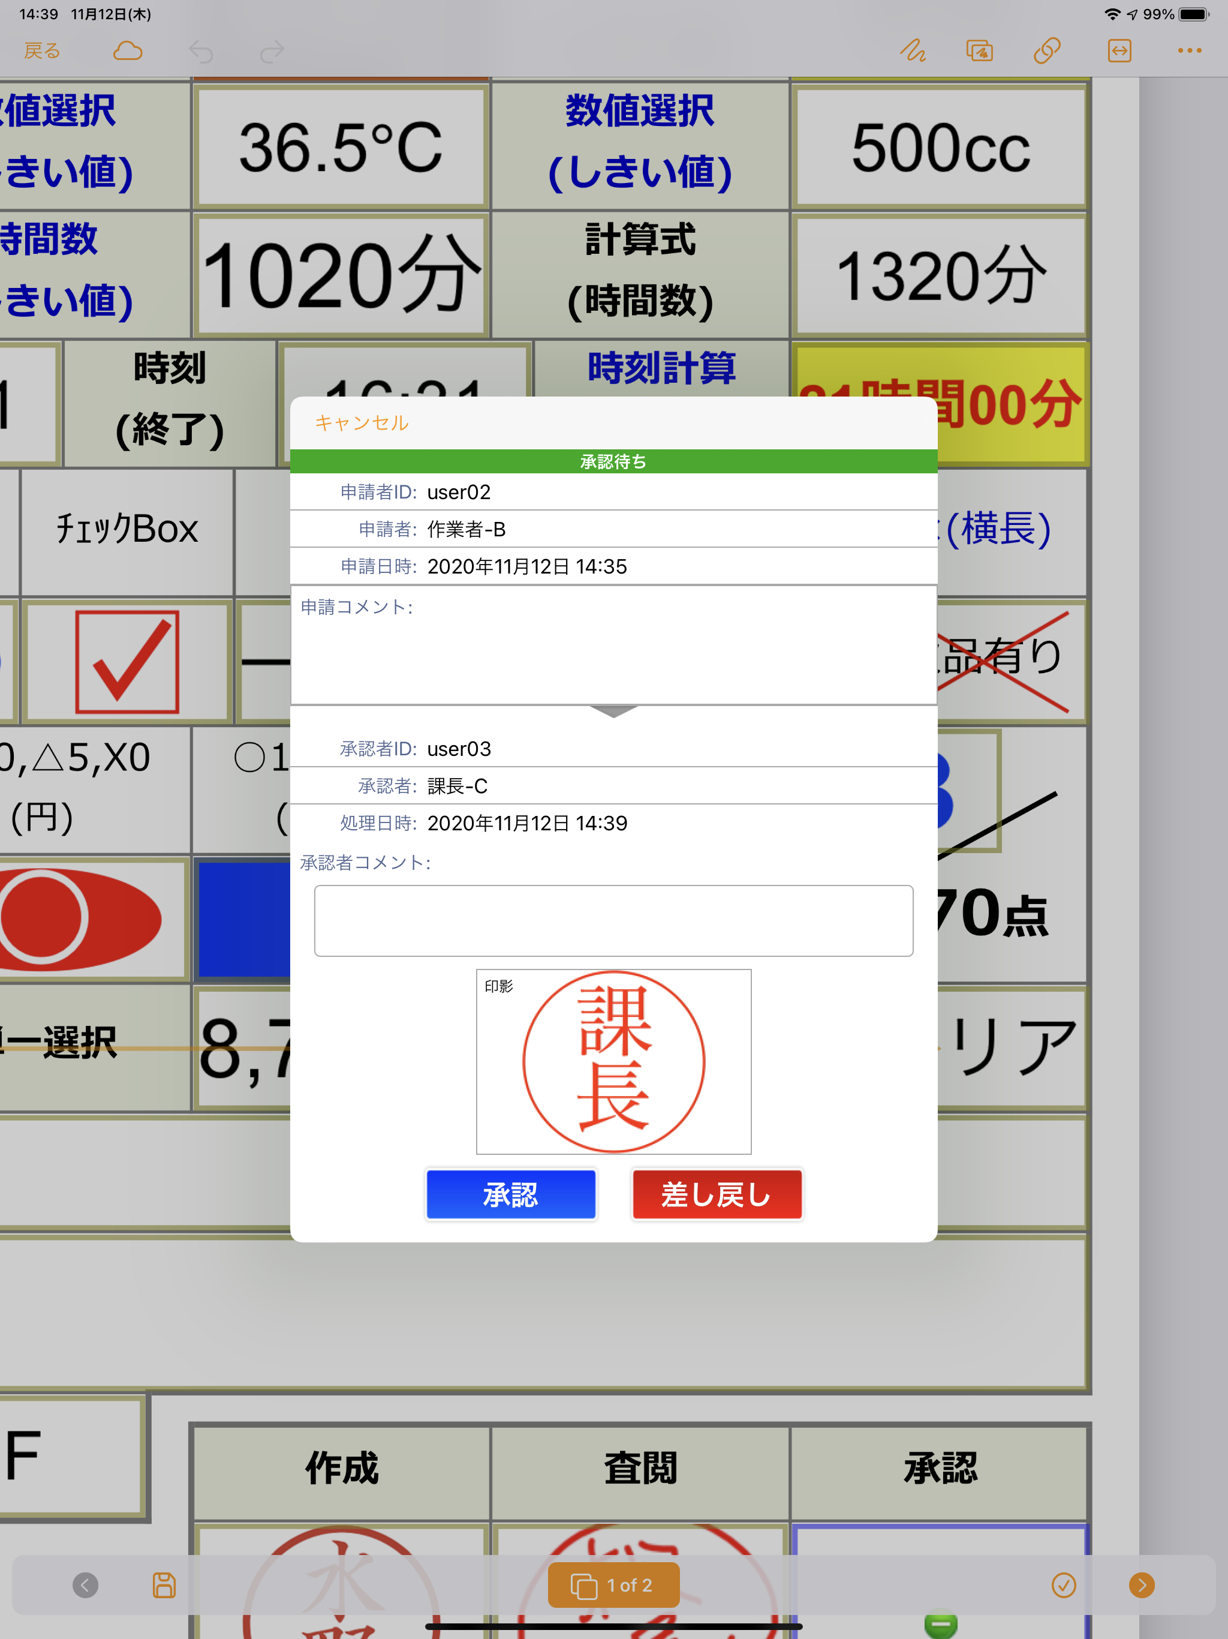Open the more options ellipsis menu
The image size is (1228, 1639).
[1190, 50]
